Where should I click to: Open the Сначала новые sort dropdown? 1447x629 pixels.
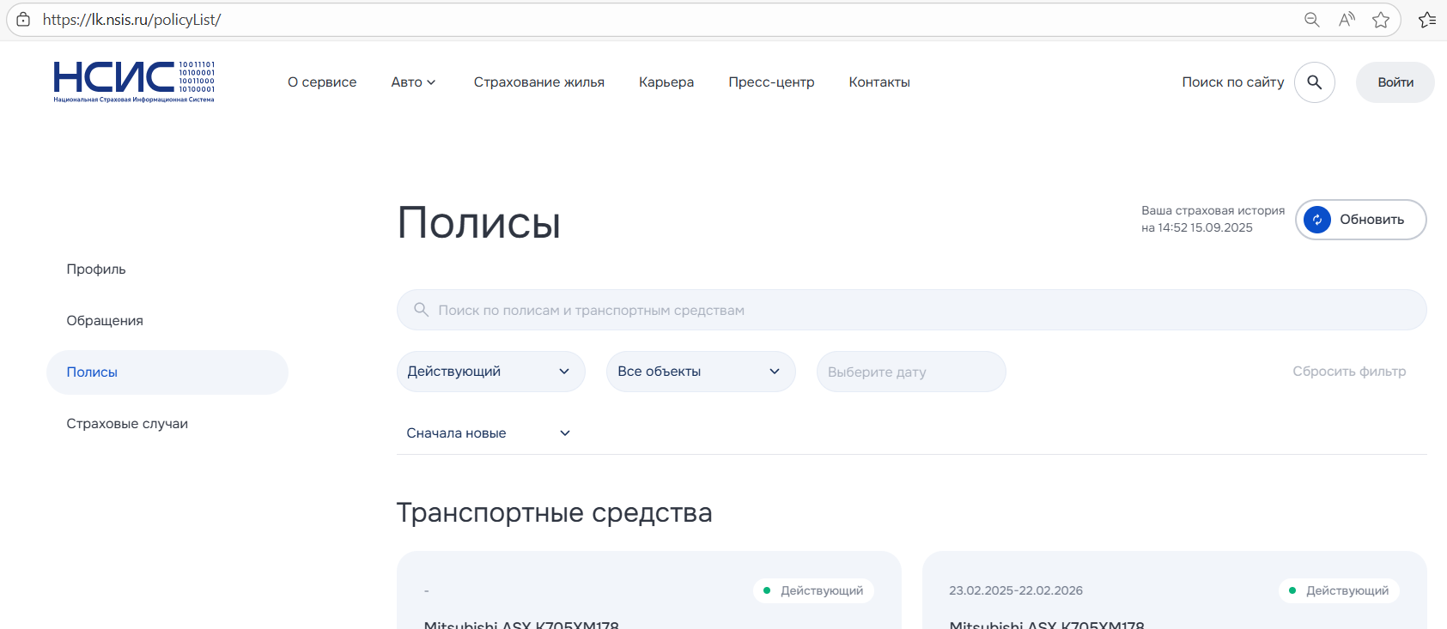[488, 433]
